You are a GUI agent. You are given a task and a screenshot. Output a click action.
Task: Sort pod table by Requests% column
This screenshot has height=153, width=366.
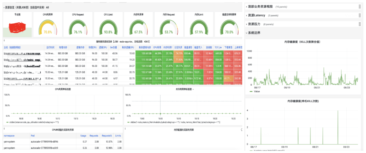click(x=107, y=135)
